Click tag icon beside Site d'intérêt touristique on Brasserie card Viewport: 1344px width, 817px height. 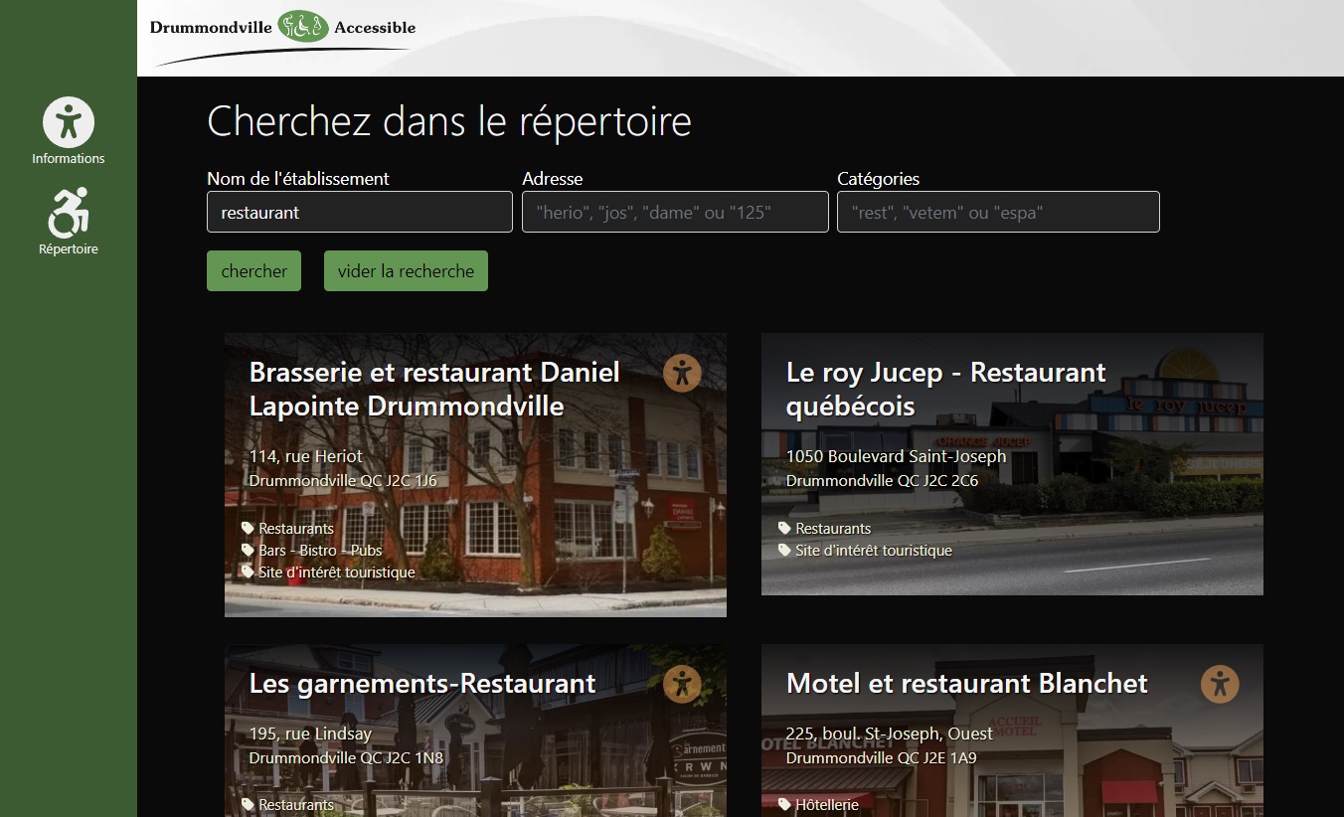click(x=249, y=572)
